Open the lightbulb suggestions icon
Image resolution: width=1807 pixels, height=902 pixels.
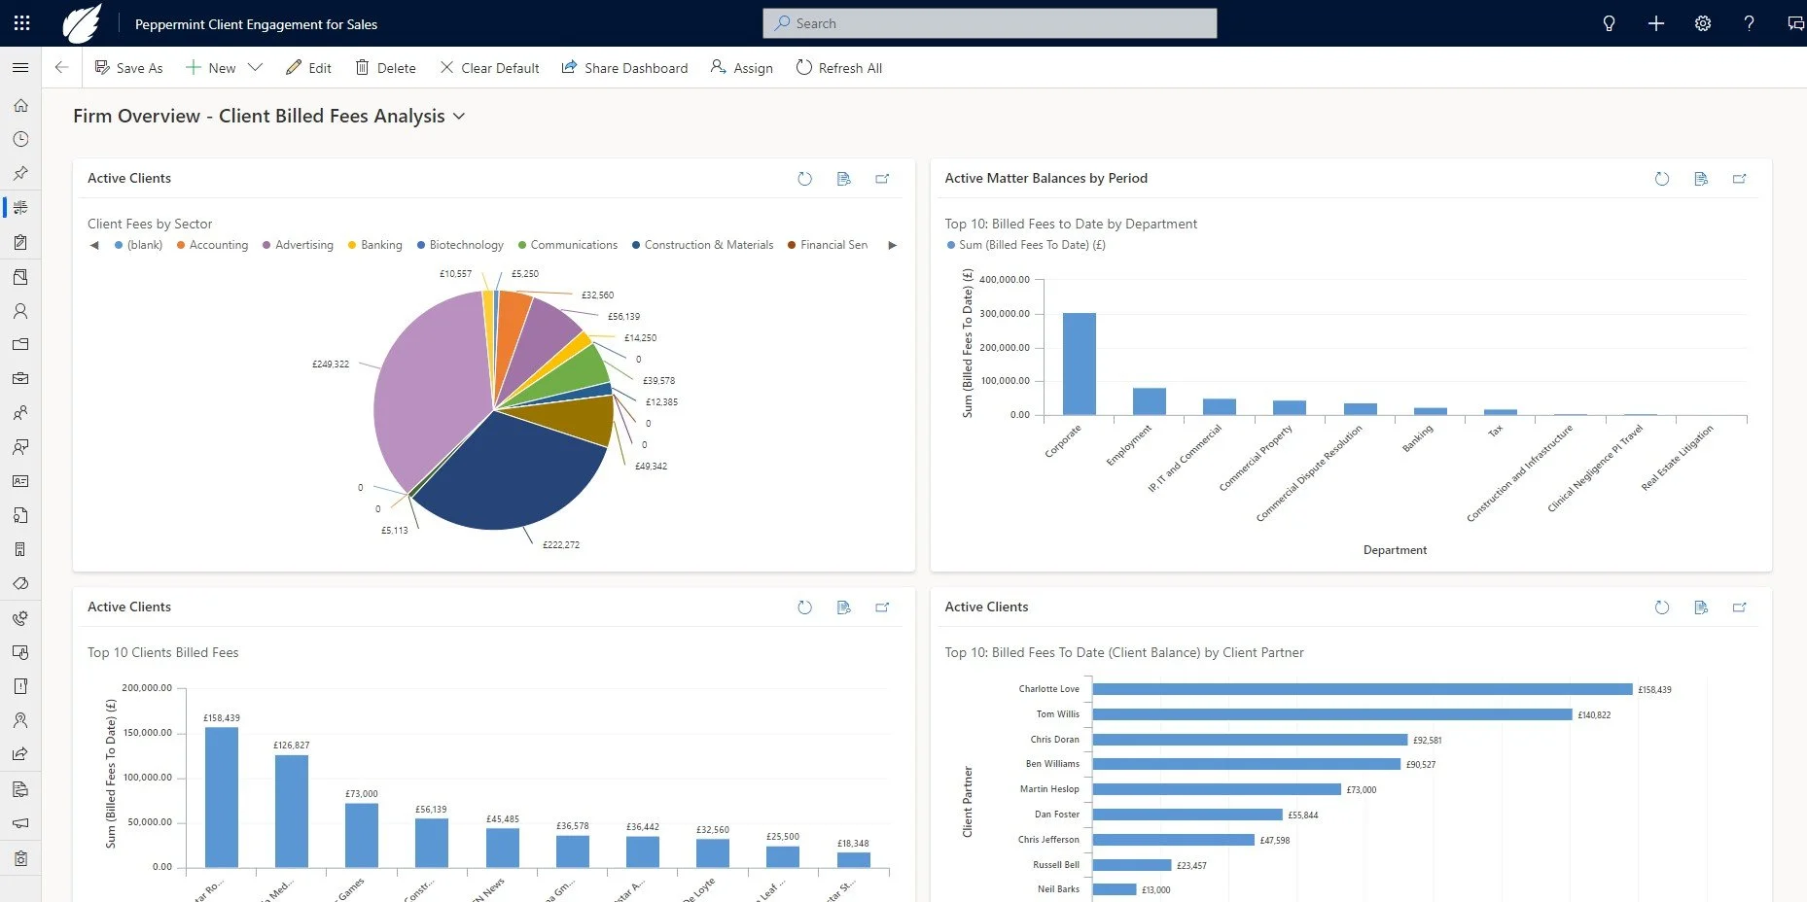tap(1609, 23)
